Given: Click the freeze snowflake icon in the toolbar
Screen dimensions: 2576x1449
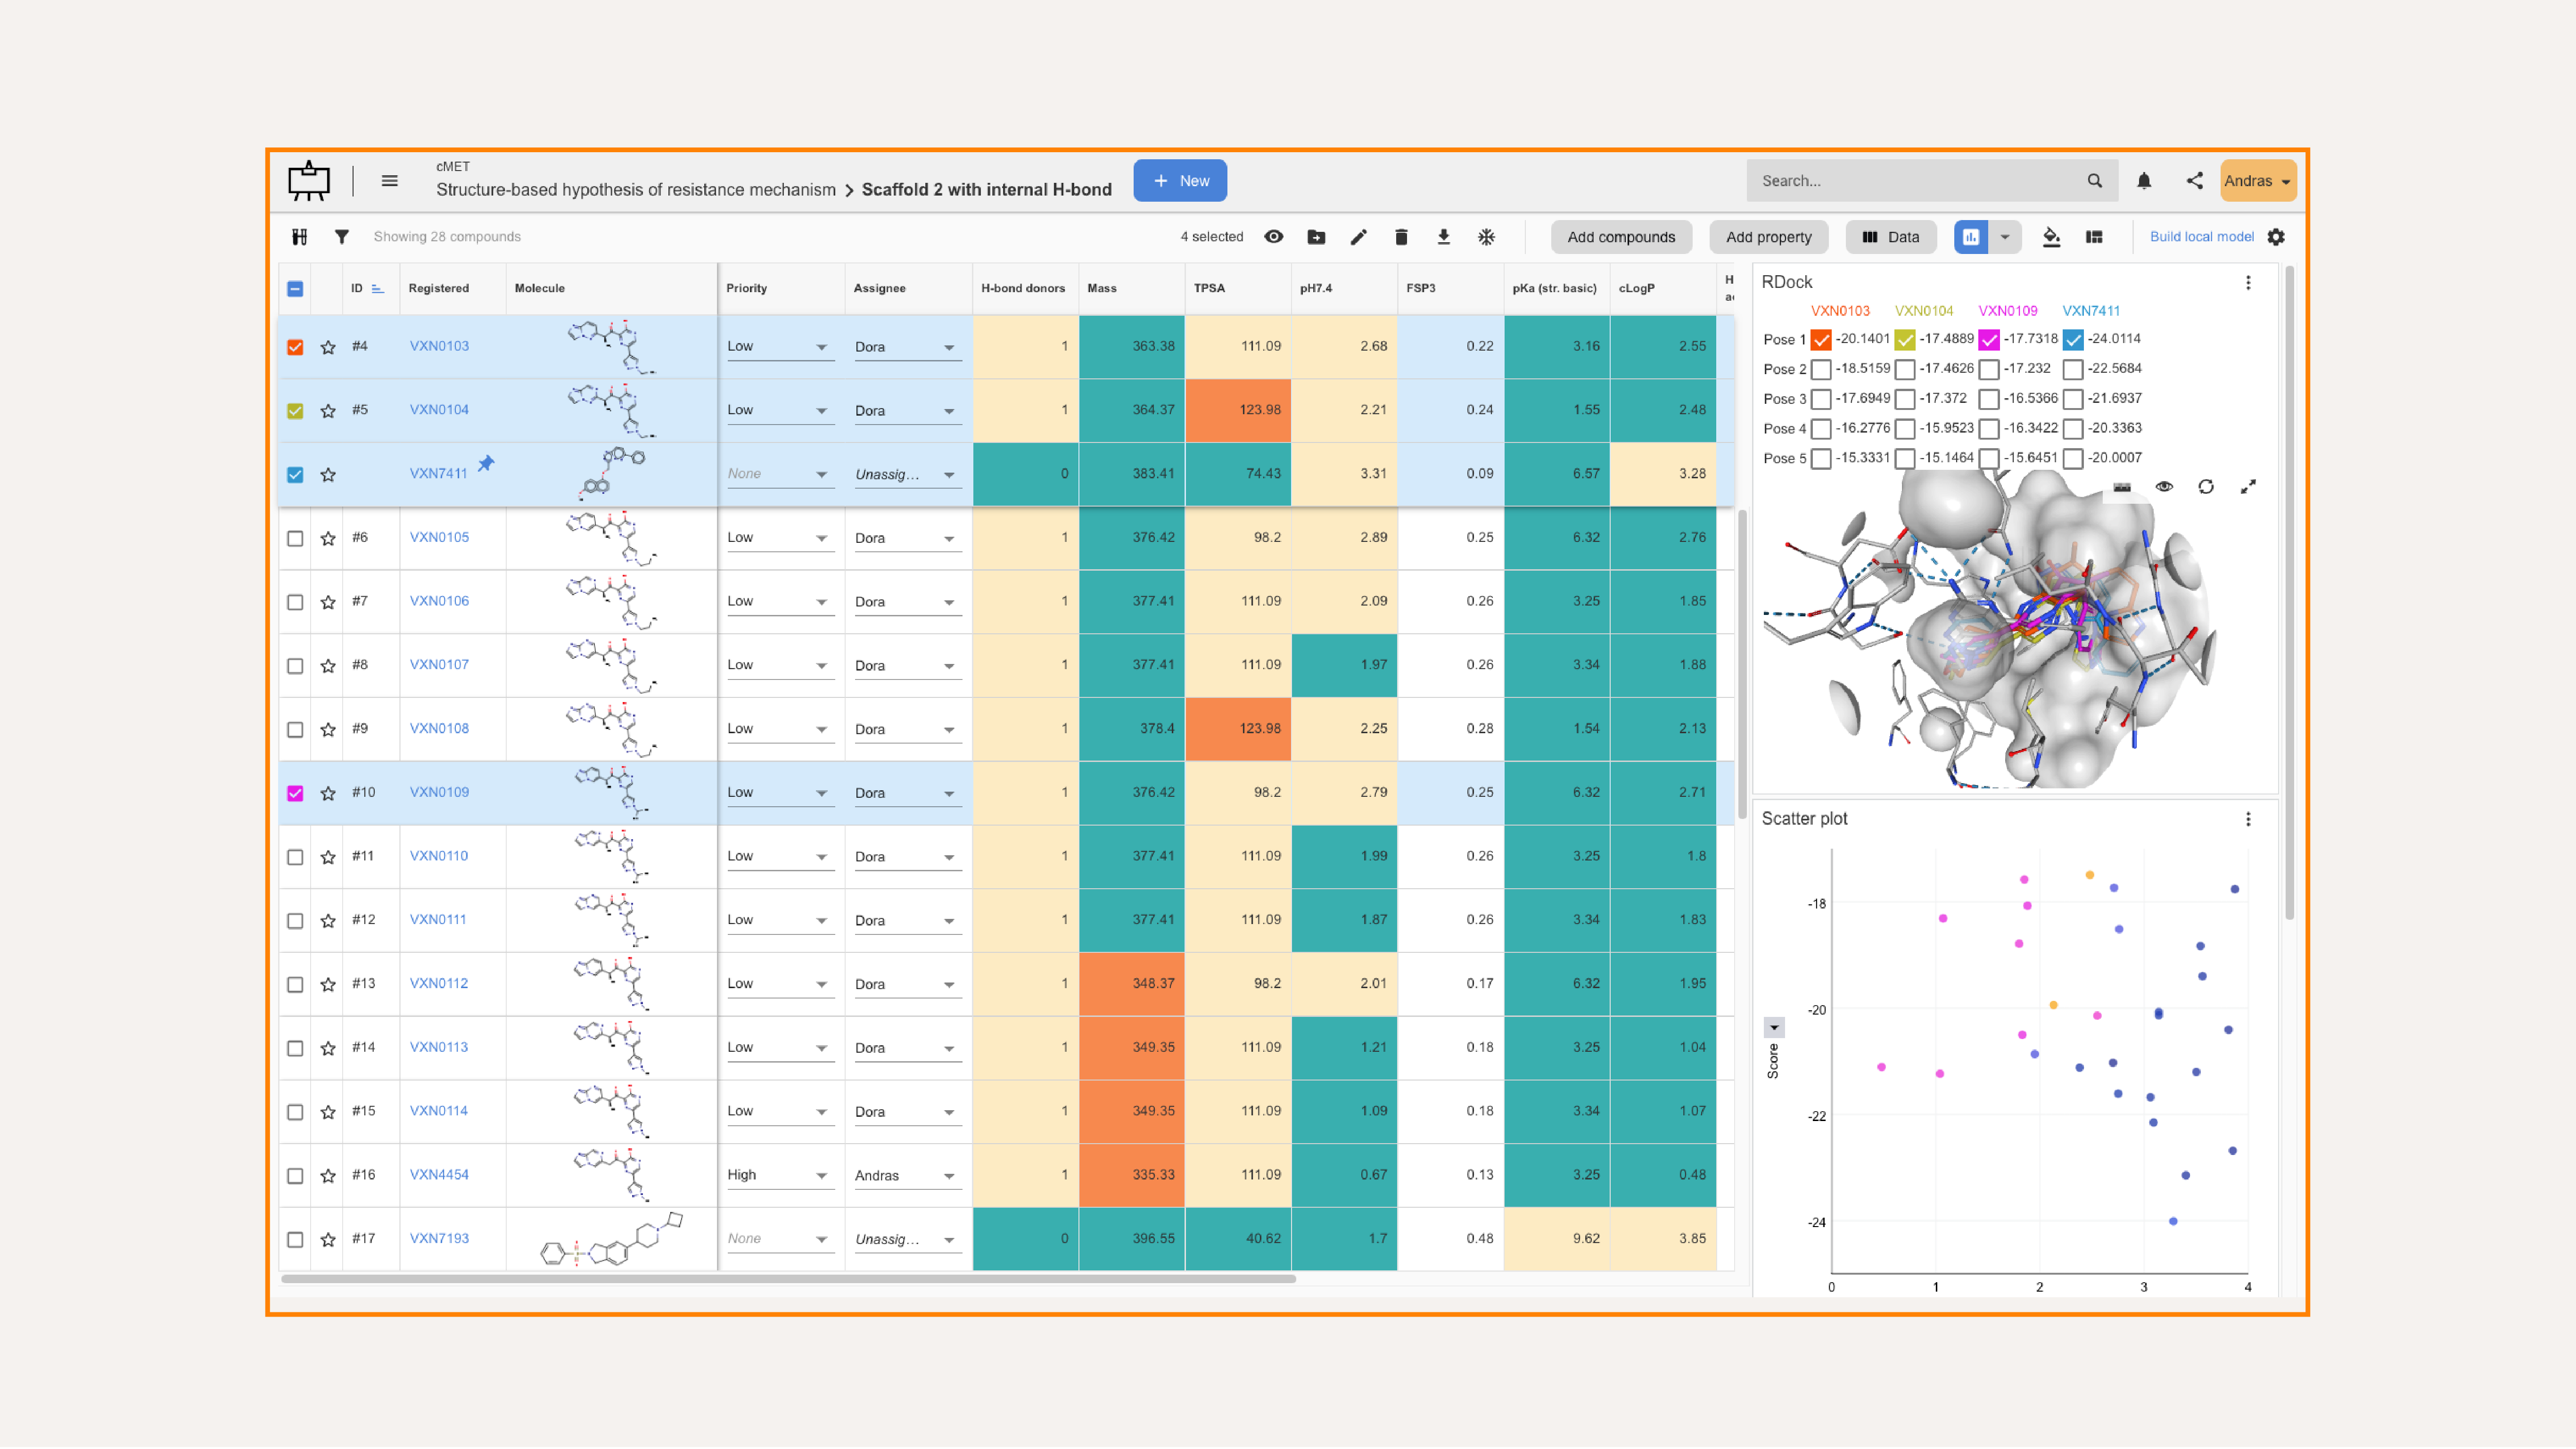Looking at the screenshot, I should tap(1487, 237).
